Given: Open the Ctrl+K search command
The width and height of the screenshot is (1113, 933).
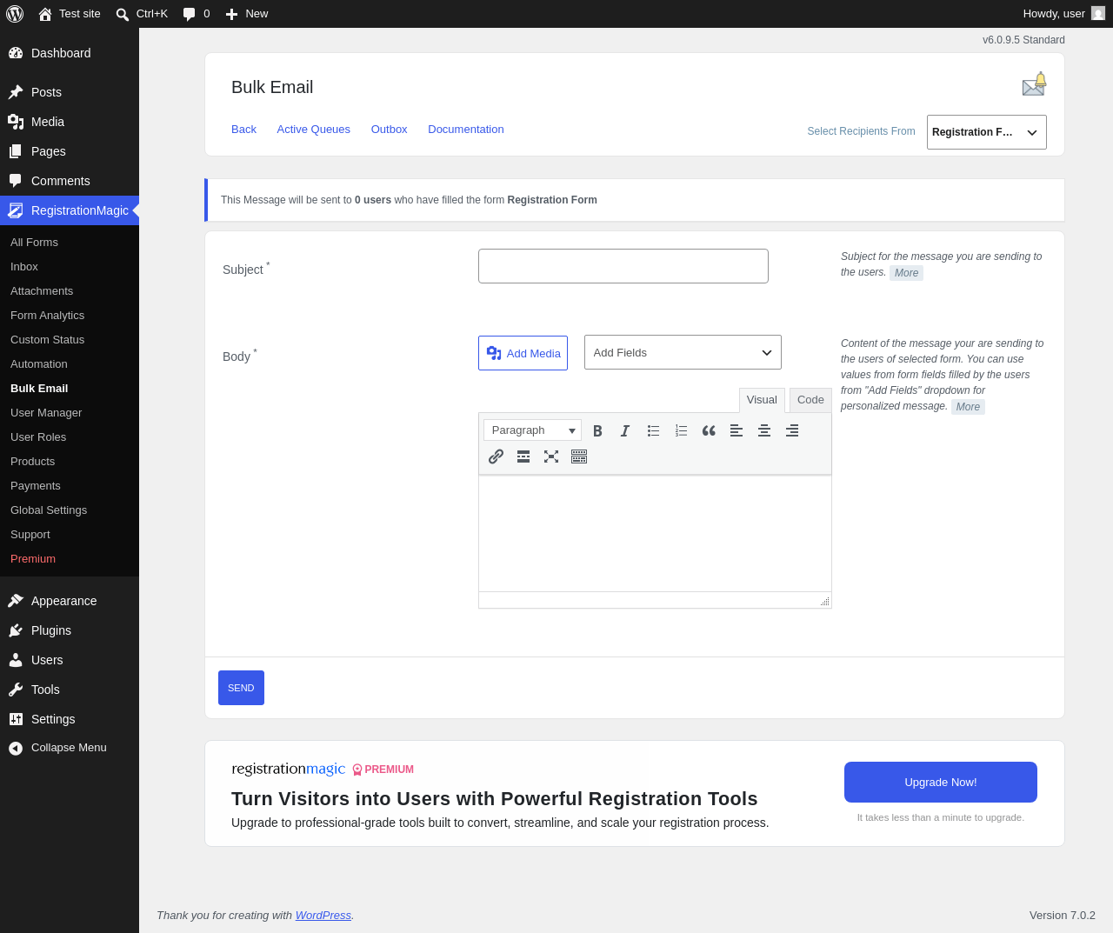Looking at the screenshot, I should coord(142,14).
